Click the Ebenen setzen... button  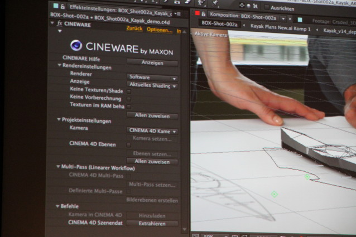pos(152,153)
